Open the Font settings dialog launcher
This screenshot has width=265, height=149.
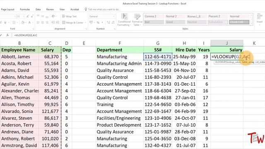point(33,29)
